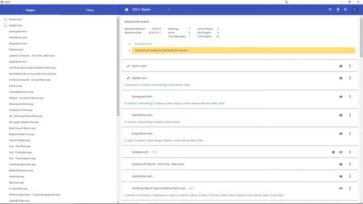The image size is (363, 204).
Task: Select SoS - Civilization.esp in sidebar
Action: point(20,152)
